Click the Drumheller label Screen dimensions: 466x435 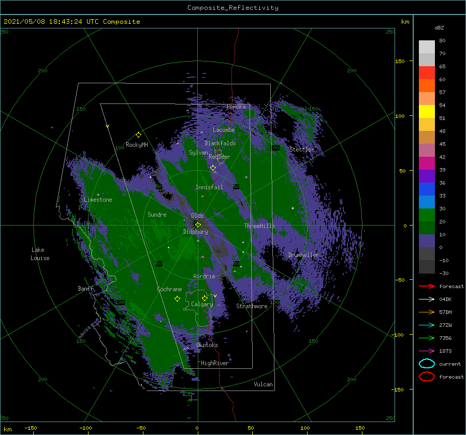pos(303,255)
